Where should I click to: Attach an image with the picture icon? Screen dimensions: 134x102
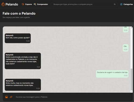(6, 97)
